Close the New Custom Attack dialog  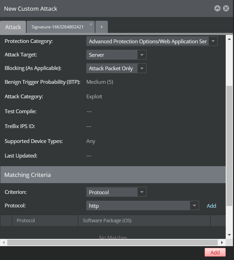click(x=226, y=8)
